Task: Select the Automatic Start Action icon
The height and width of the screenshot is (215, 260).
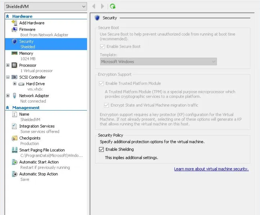Action: [x=15, y=162]
